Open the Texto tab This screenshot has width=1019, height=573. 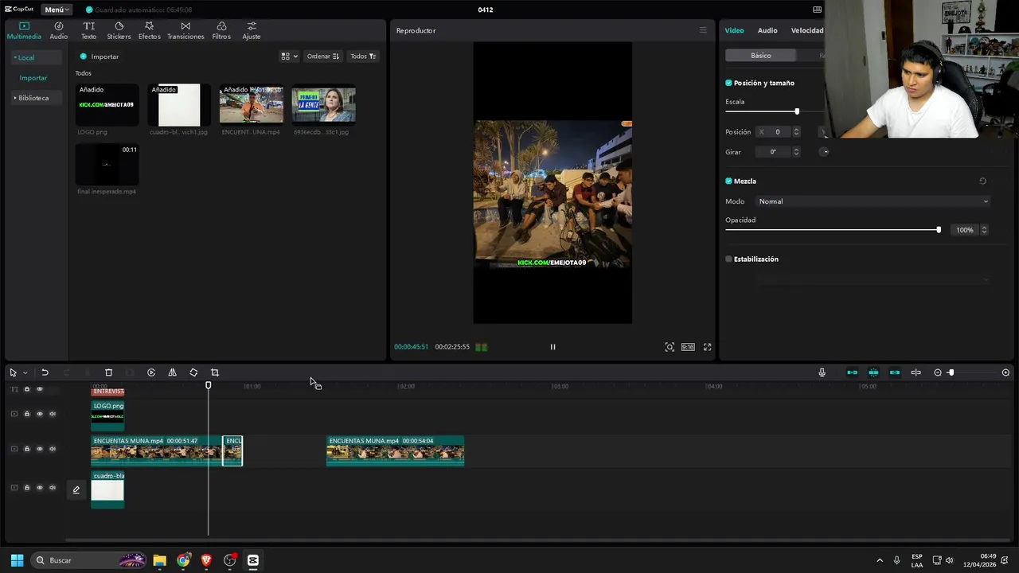click(88, 30)
